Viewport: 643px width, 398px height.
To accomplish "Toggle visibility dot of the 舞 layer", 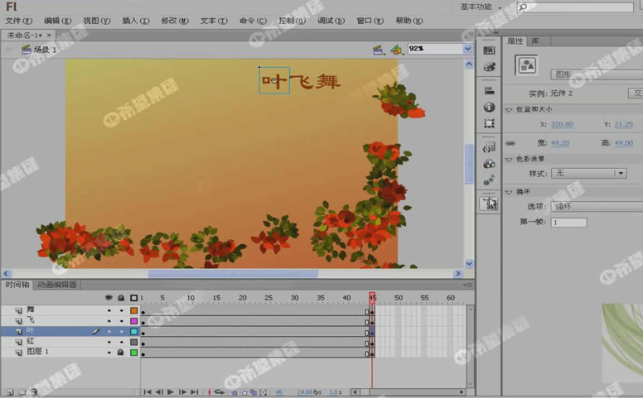I will [x=109, y=310].
